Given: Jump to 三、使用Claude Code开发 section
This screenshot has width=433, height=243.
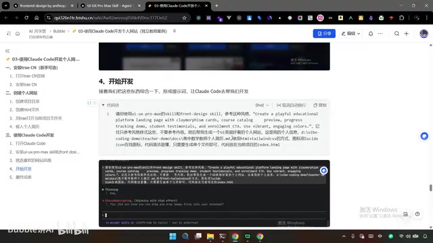Looking at the screenshot, I should tap(30, 135).
